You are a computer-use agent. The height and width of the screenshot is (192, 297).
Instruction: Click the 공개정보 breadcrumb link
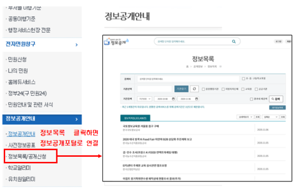coord(198,66)
